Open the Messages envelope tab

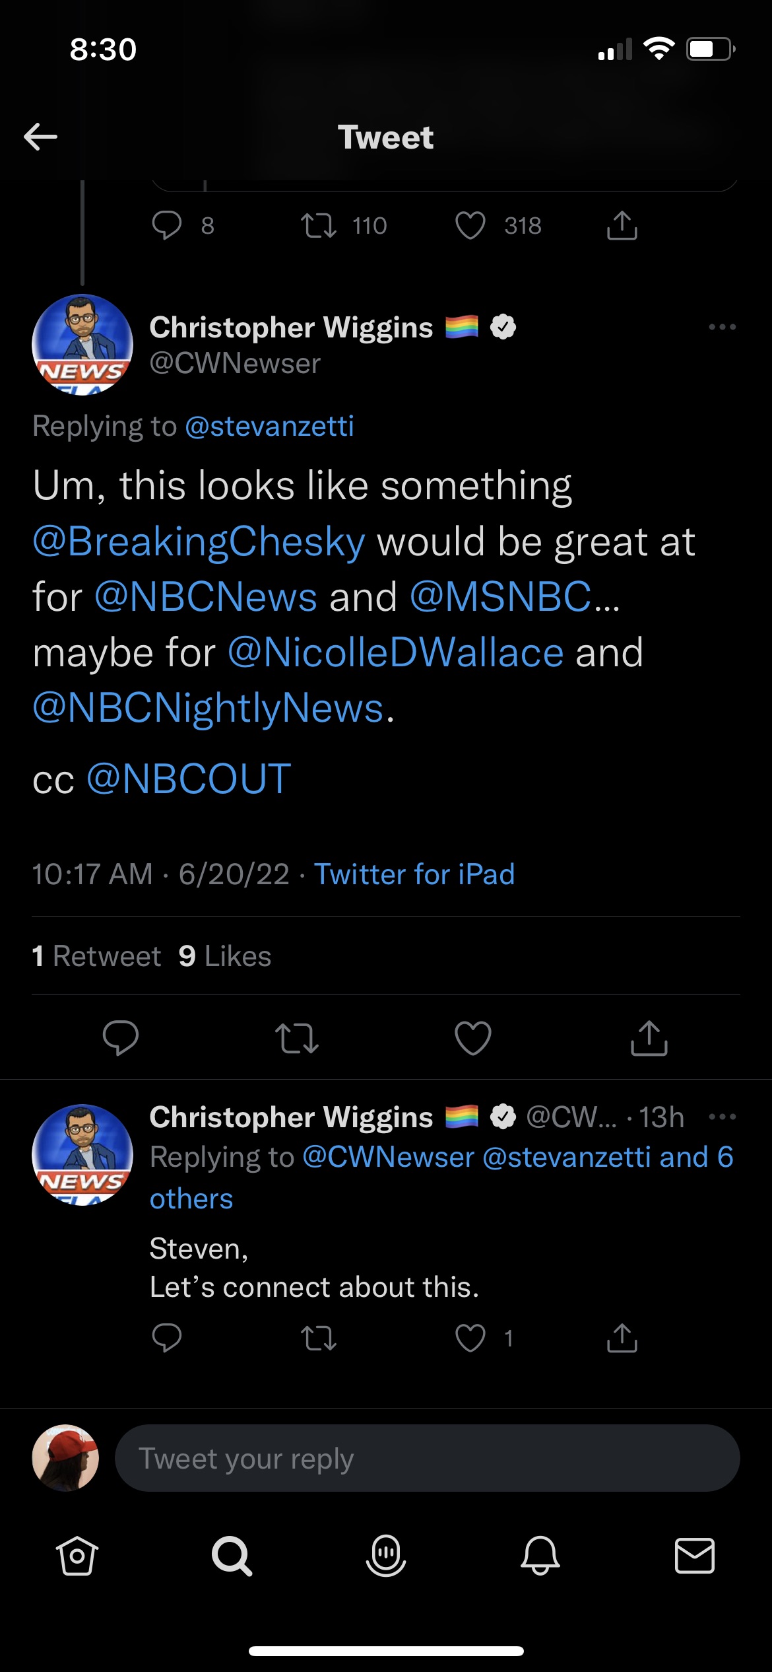tap(695, 1556)
